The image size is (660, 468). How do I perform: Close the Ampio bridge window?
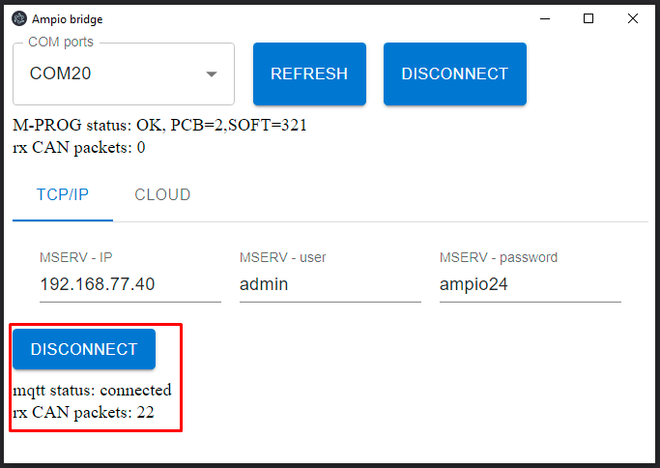632,19
